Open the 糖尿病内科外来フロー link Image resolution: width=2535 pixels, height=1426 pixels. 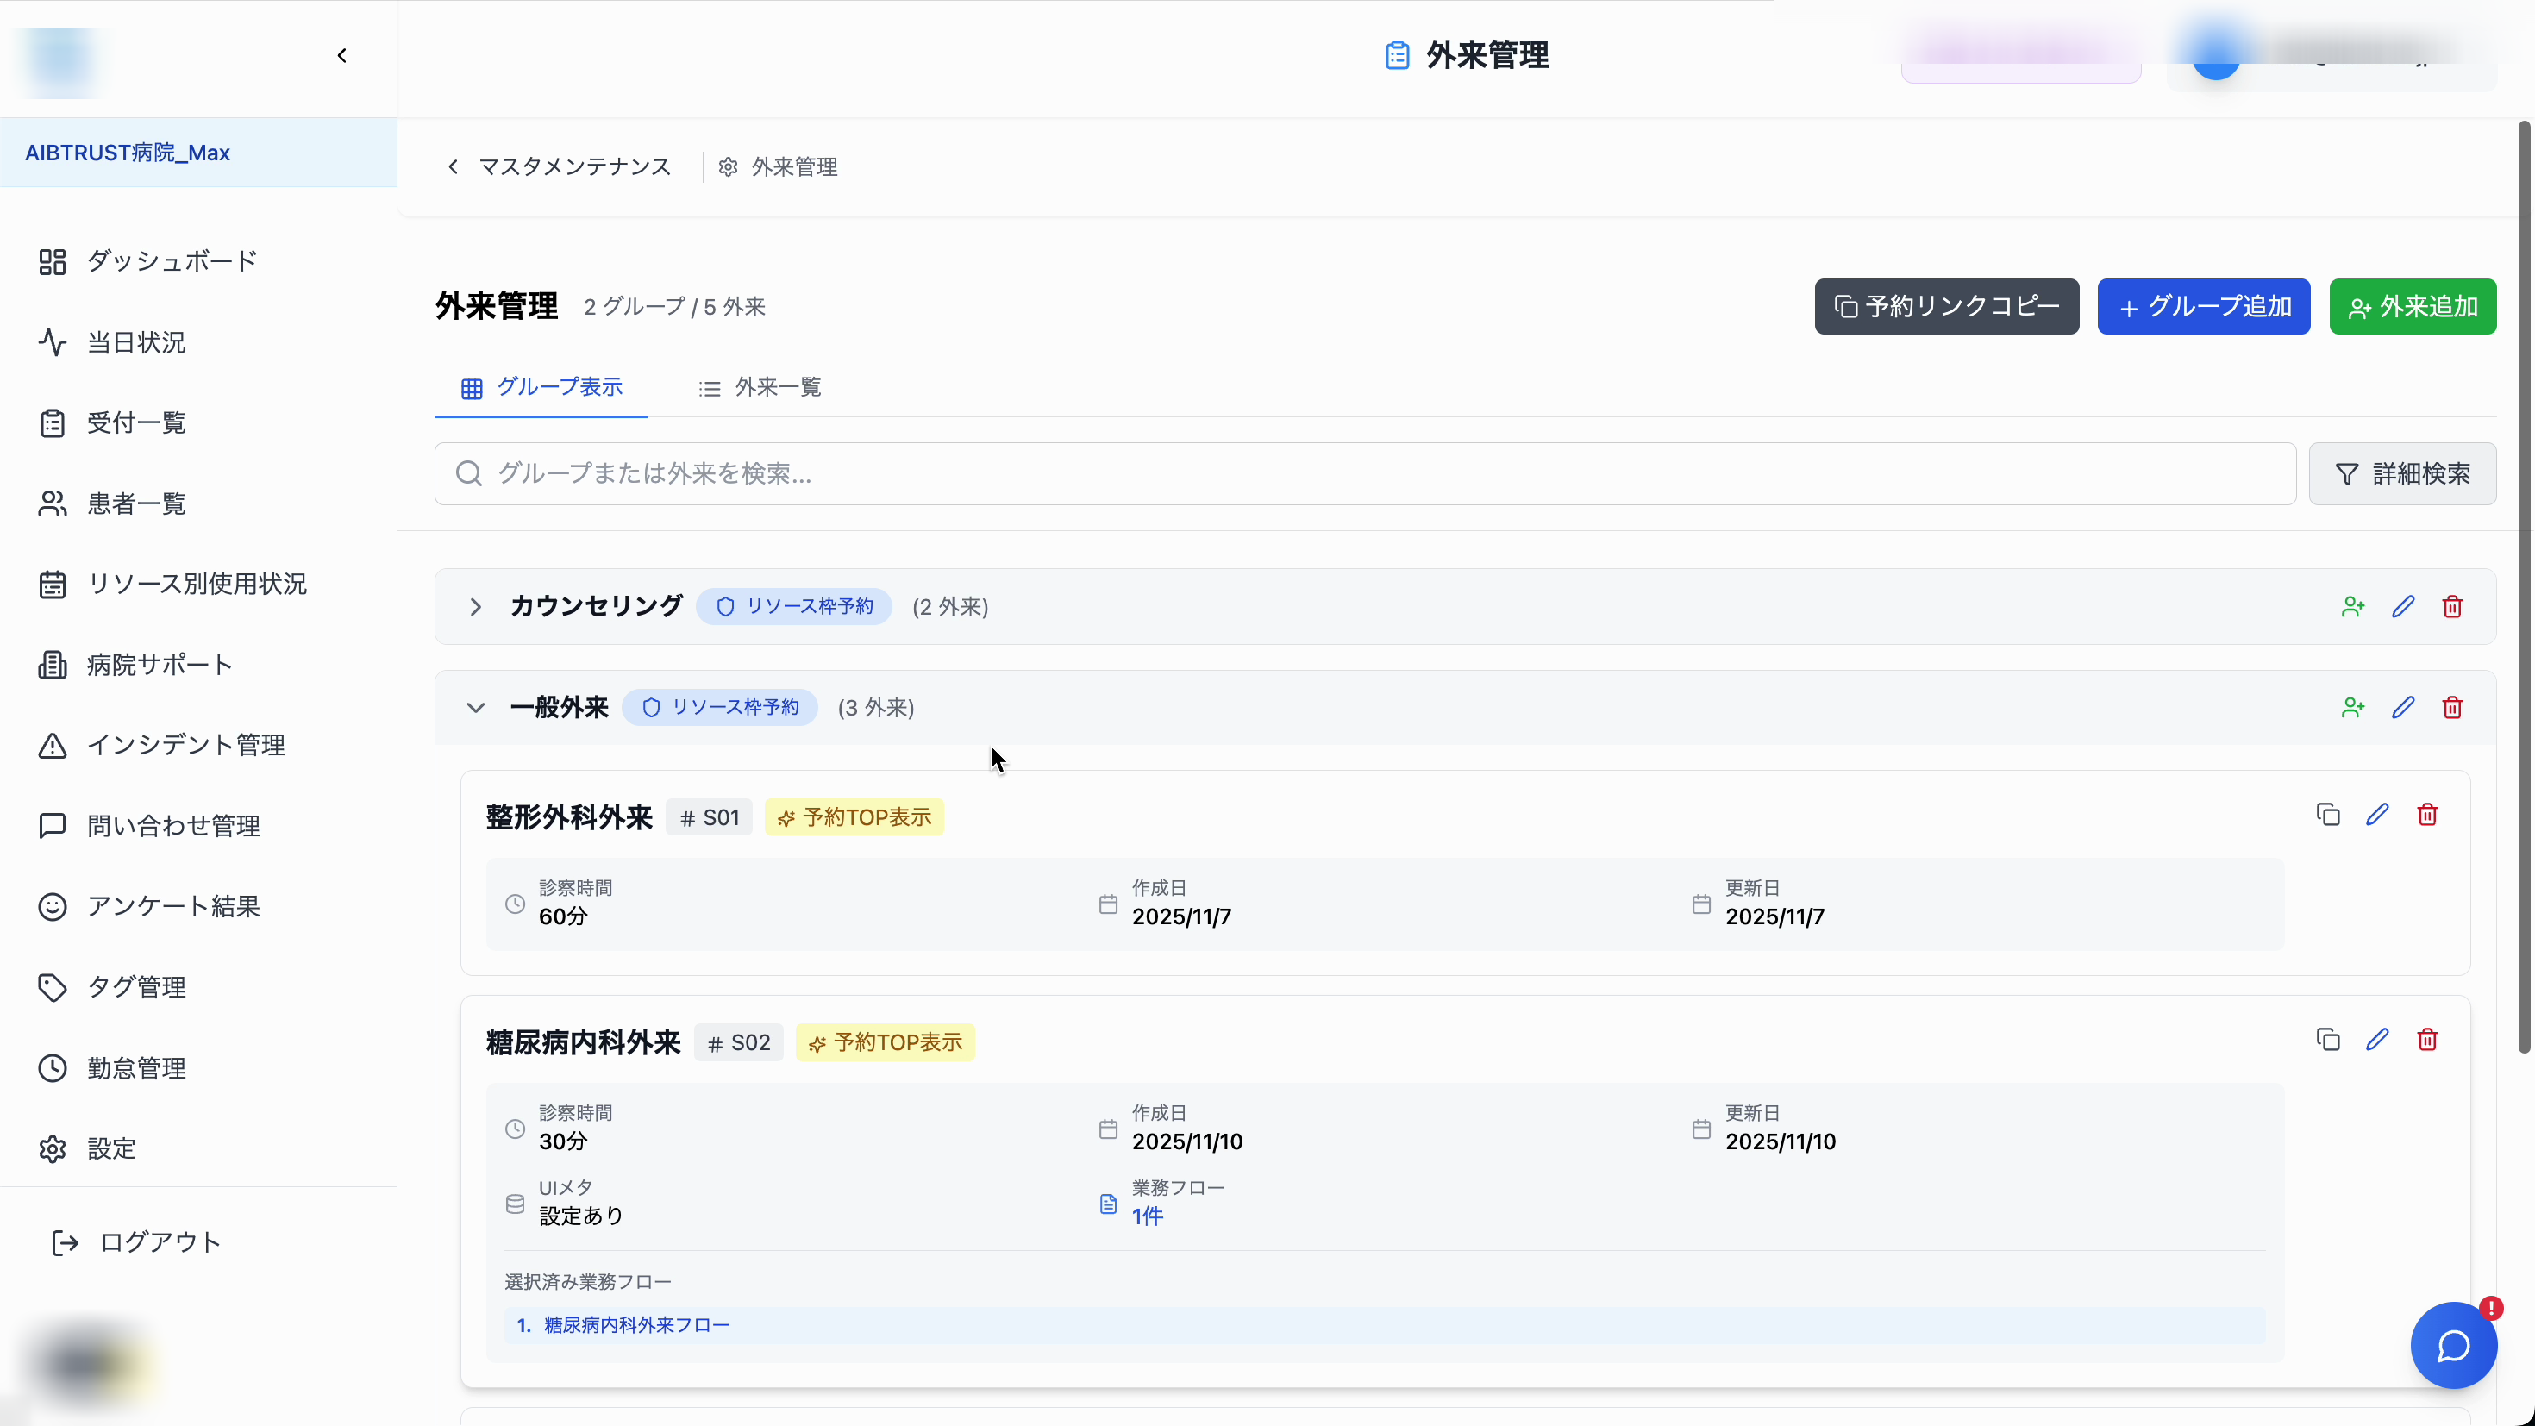point(635,1324)
